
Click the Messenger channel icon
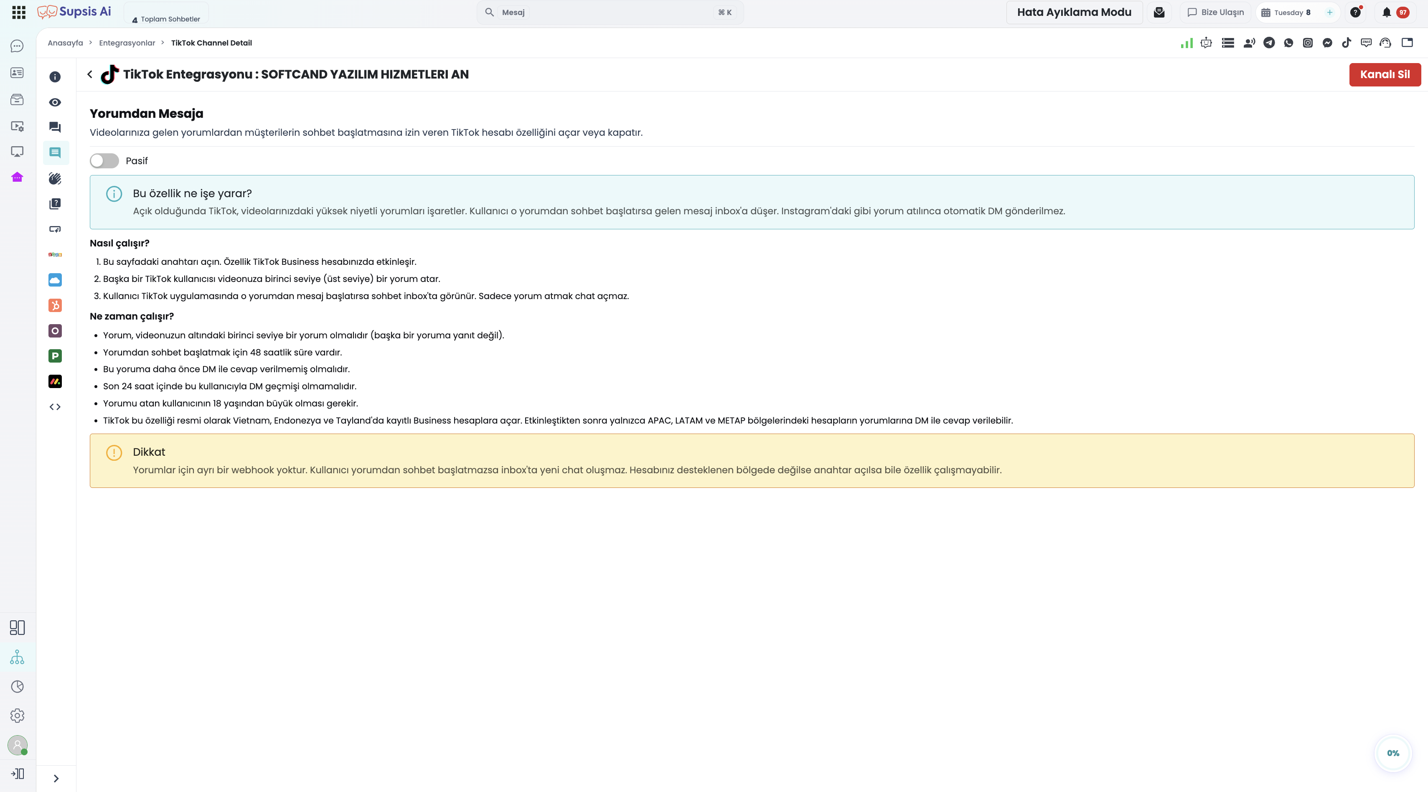click(x=1327, y=43)
